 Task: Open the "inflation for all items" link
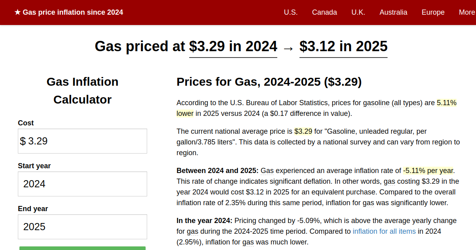pos(384,231)
